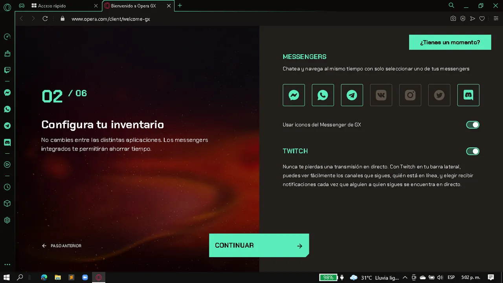The width and height of the screenshot is (503, 283).
Task: Toggle the WhatsApp messenger tile
Action: pyautogui.click(x=323, y=95)
